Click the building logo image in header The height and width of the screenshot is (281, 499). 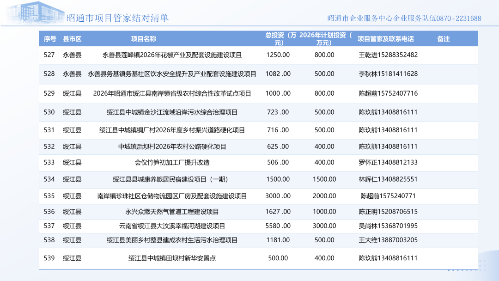point(35,13)
